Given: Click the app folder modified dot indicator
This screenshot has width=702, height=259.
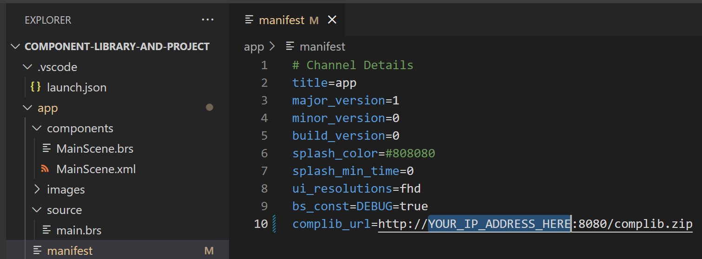Looking at the screenshot, I should point(210,108).
